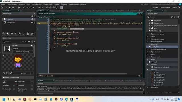Open the laptop mode icon
Image resolution: width=182 pixels, height=102 pixels.
pos(62,8)
